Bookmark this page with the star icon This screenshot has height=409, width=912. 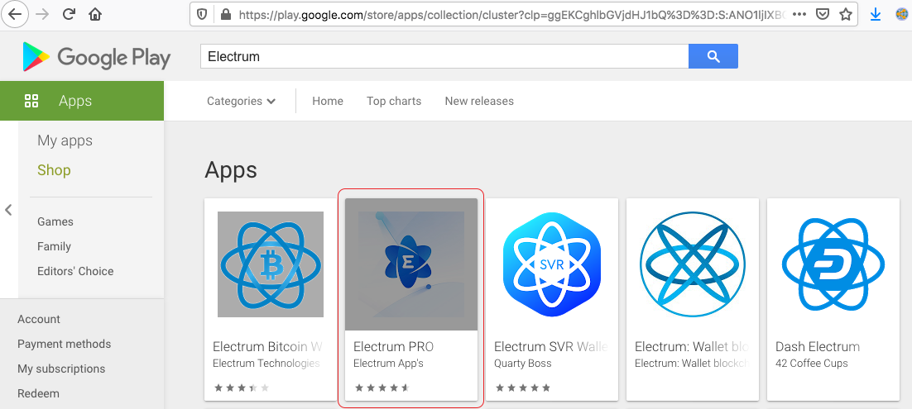coord(846,15)
